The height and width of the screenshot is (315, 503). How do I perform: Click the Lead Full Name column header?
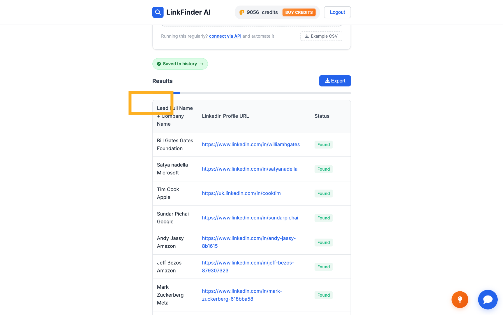point(175,116)
